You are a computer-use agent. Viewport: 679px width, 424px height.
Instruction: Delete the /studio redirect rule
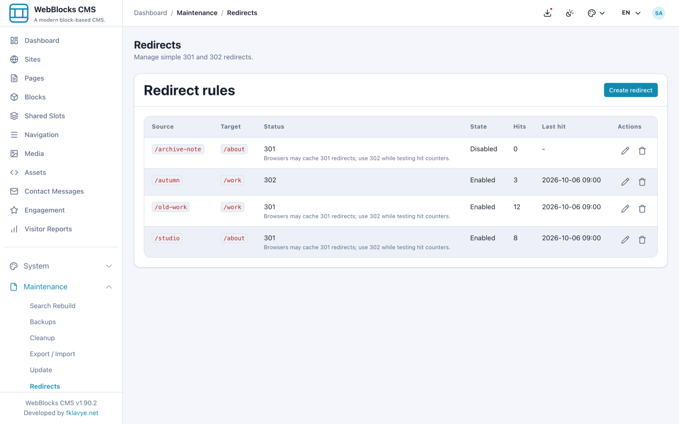(x=642, y=240)
